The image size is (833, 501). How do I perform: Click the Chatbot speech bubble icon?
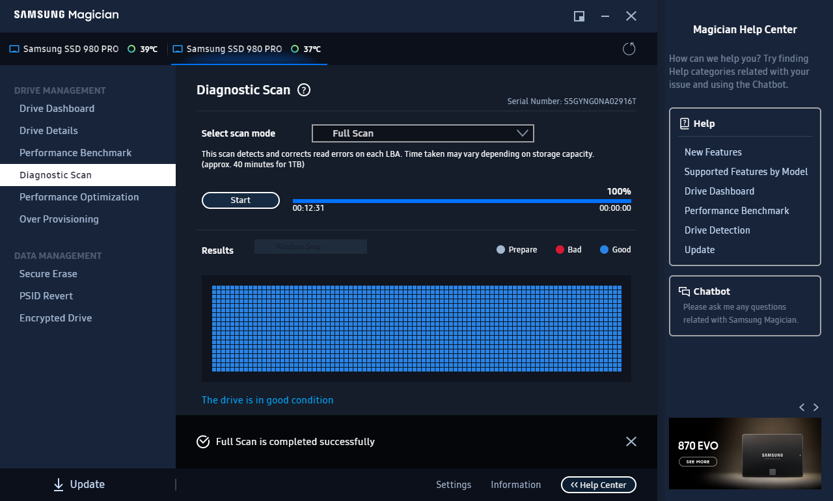point(684,291)
